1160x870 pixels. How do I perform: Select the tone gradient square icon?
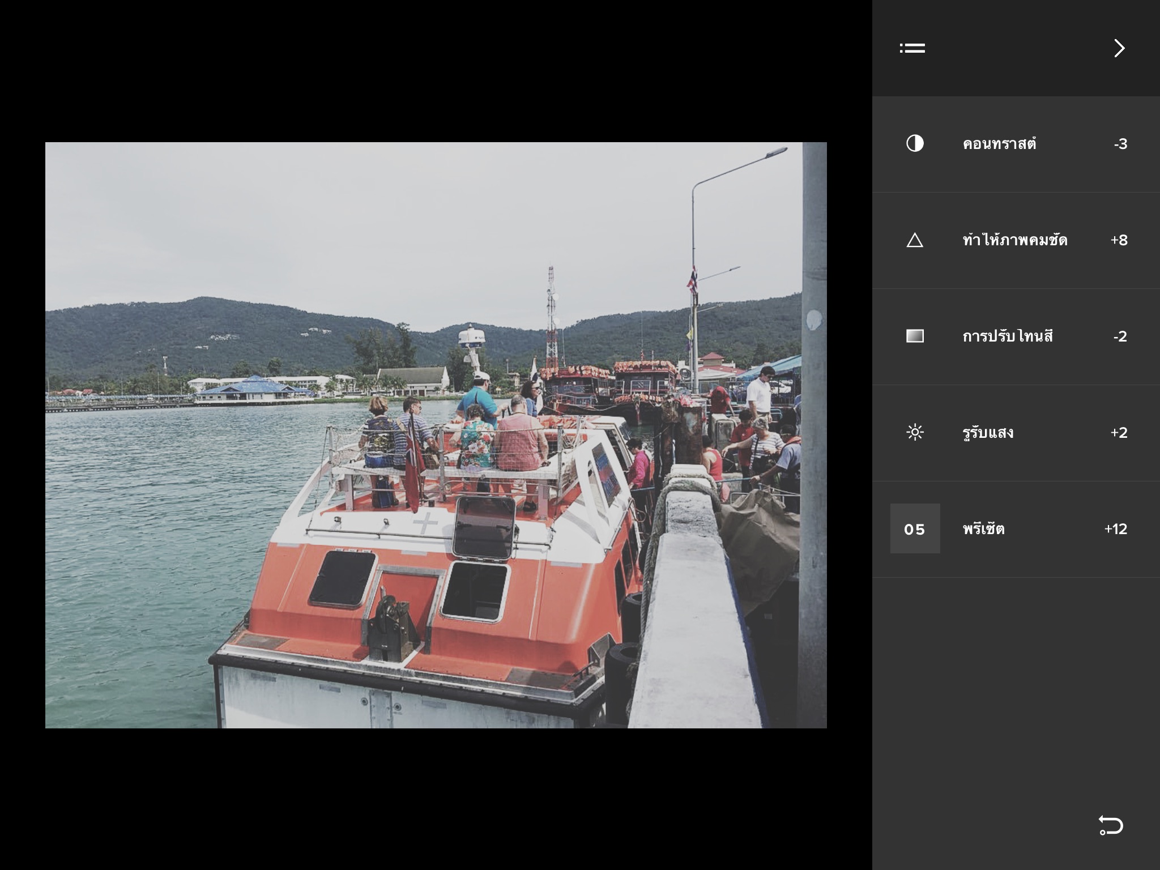(915, 336)
